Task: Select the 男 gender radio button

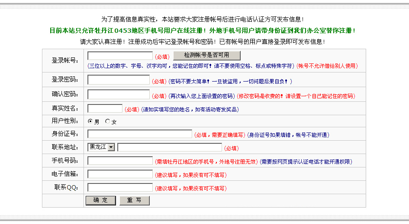Action: [x=90, y=121]
